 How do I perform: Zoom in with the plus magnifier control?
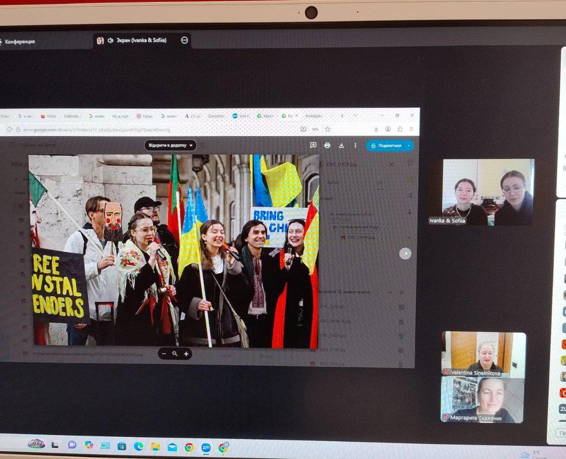coord(186,354)
